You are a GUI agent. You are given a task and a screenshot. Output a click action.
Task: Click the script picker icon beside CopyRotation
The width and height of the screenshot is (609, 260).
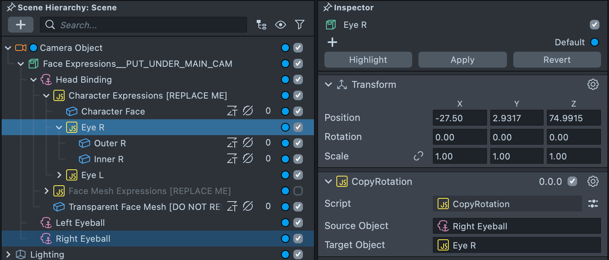[593, 204]
